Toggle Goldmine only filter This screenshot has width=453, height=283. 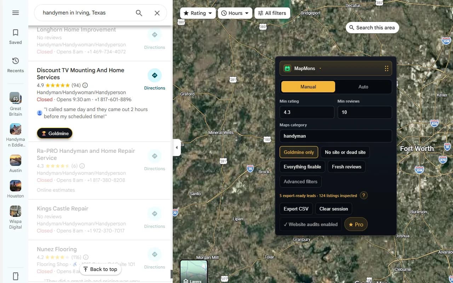point(299,152)
